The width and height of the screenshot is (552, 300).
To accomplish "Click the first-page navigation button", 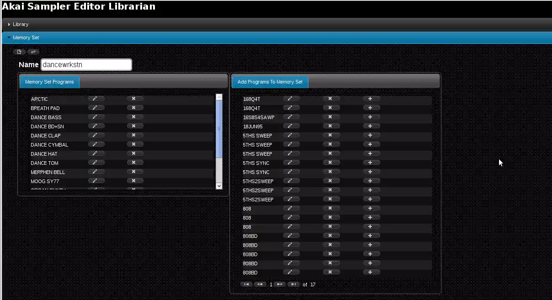I will tap(246, 284).
